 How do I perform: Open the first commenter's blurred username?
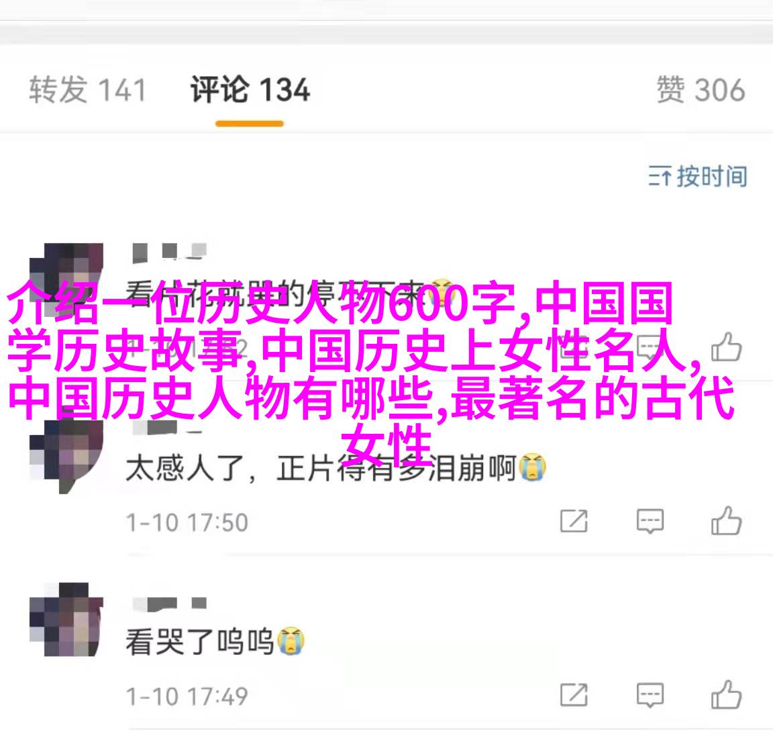pyautogui.click(x=169, y=252)
